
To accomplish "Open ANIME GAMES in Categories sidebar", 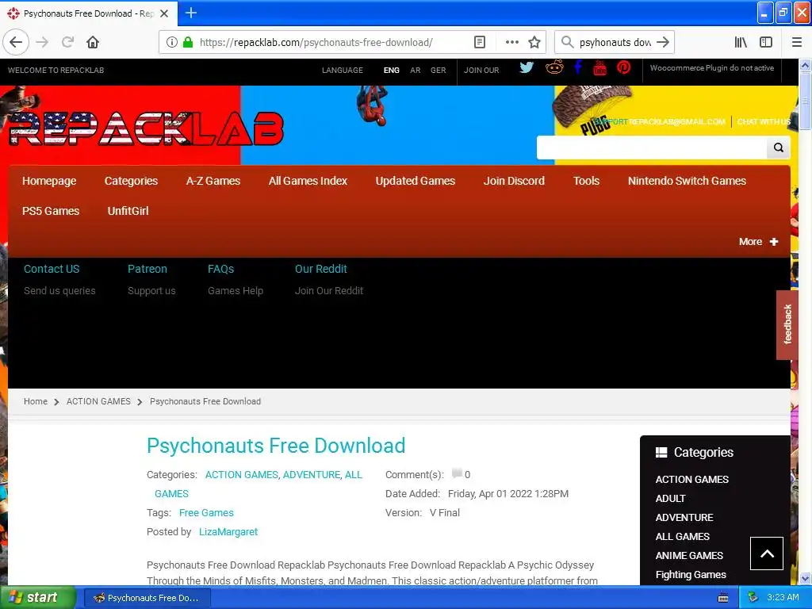I will pyautogui.click(x=689, y=555).
